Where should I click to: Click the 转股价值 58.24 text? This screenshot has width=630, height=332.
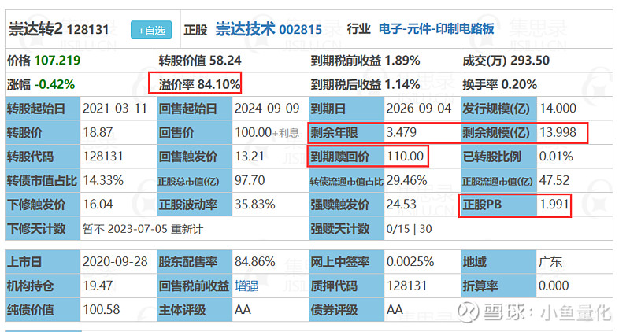[x=200, y=61]
